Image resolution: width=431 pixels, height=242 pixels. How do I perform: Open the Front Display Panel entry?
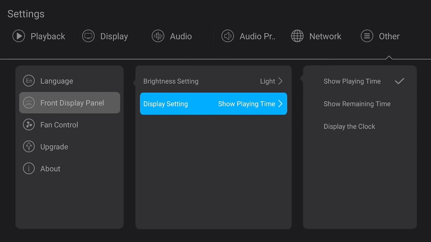72,103
